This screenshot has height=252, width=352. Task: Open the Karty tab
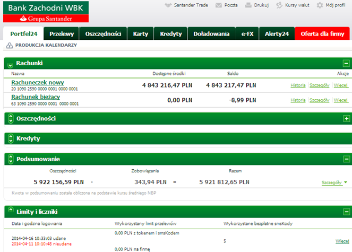(140, 33)
